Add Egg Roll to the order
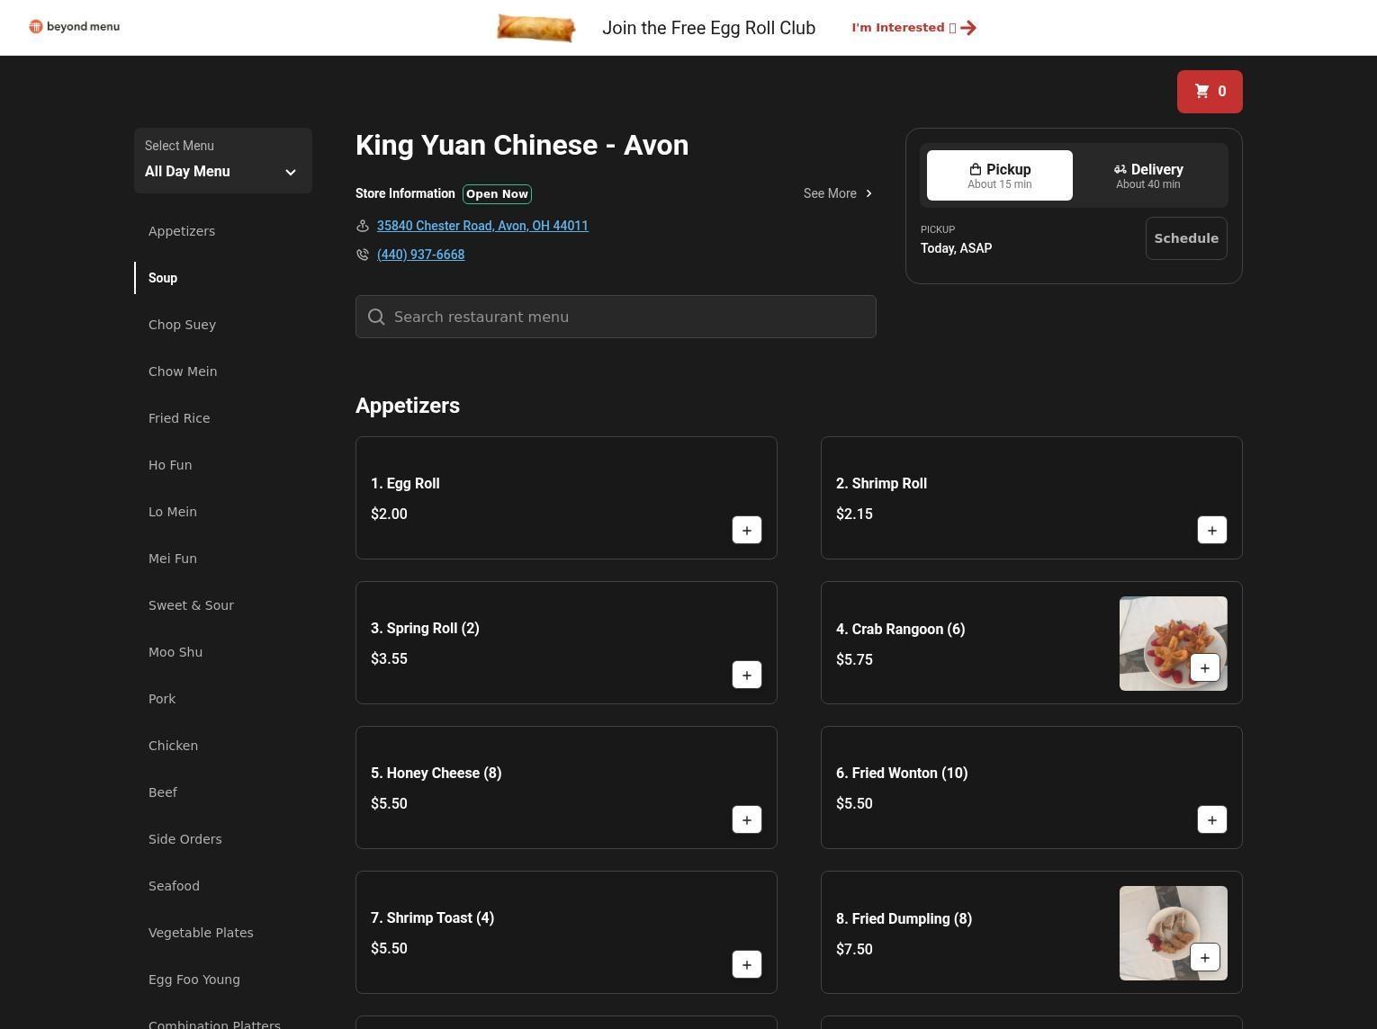 tap(746, 531)
